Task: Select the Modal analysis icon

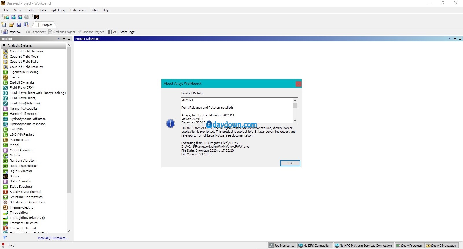Action: pos(5,145)
